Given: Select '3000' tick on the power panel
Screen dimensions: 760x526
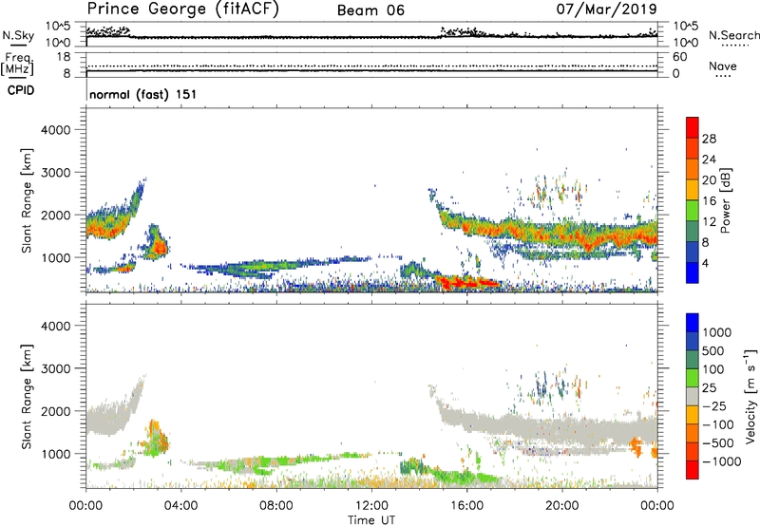Looking at the screenshot, I should [x=55, y=173].
